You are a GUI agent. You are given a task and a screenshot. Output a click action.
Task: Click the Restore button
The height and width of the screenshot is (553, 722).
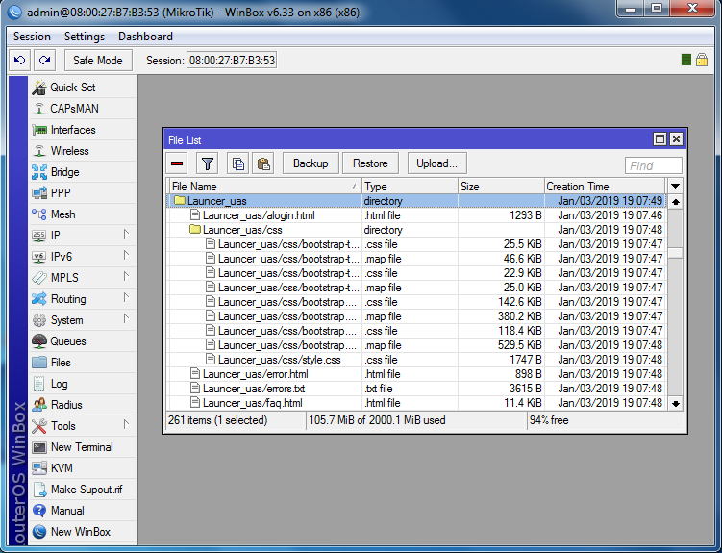pos(370,163)
